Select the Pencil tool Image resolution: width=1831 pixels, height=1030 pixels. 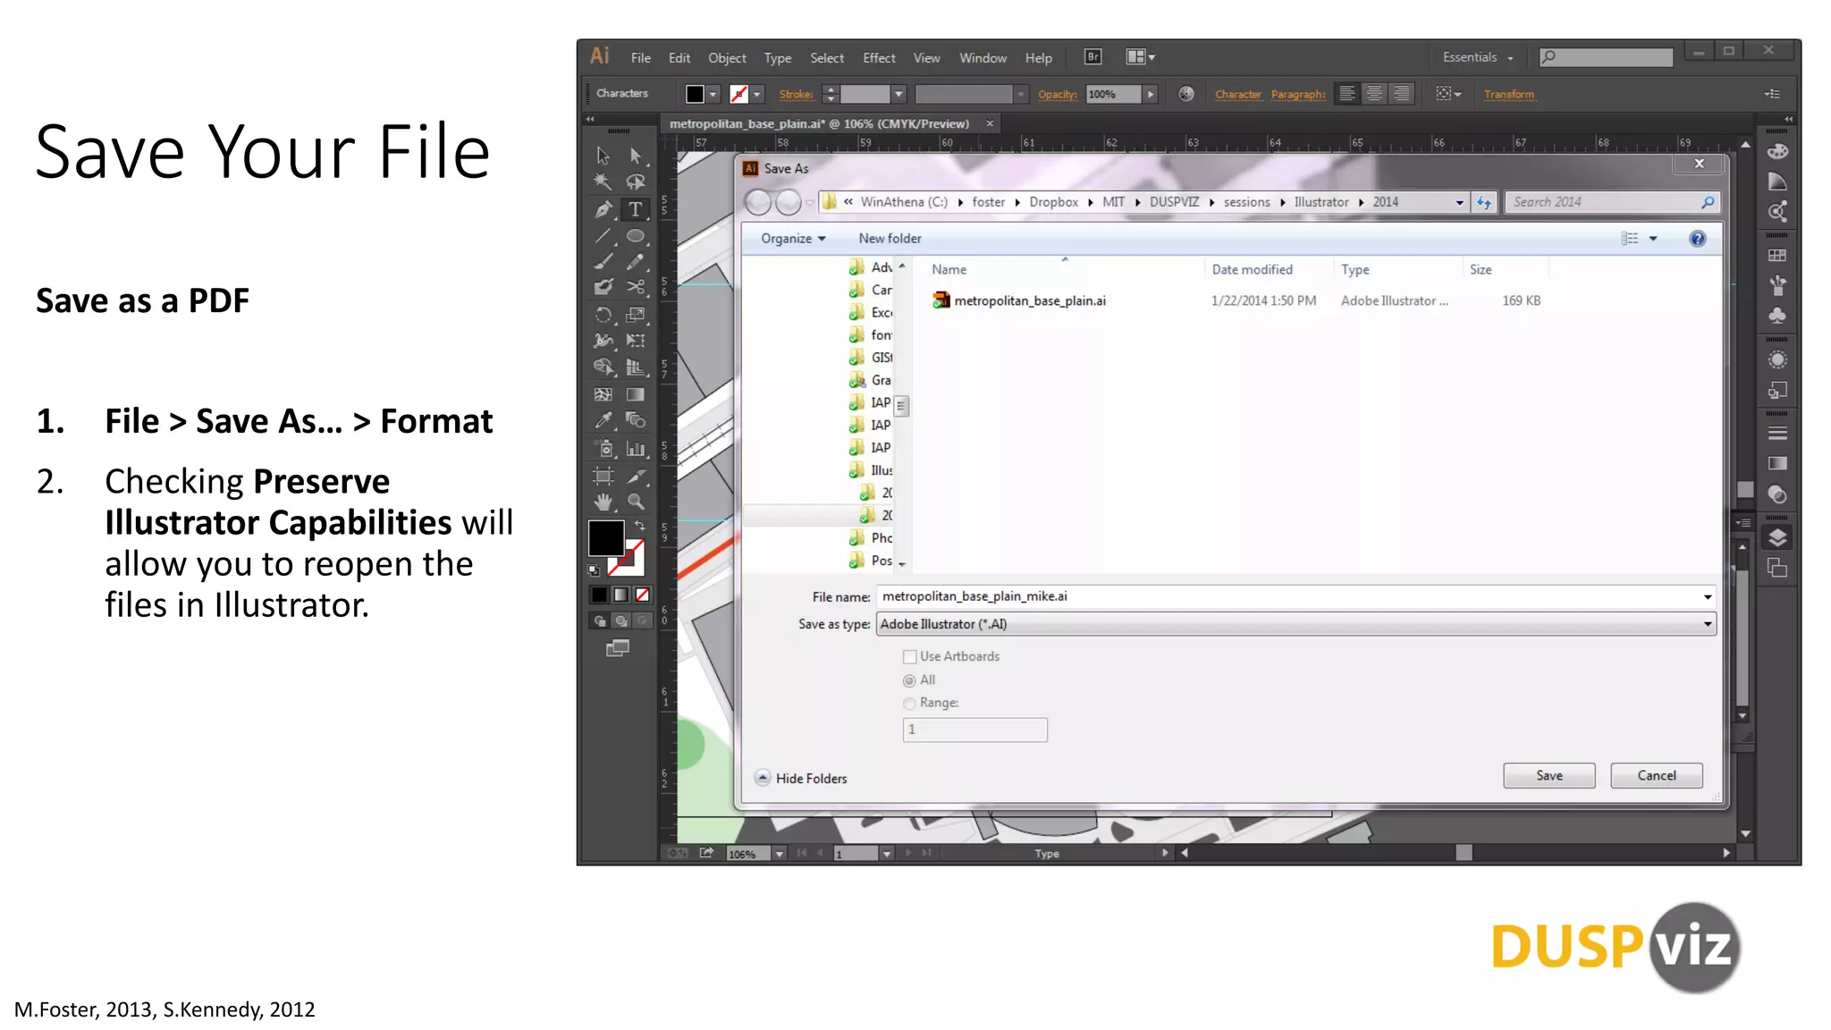pyautogui.click(x=636, y=262)
